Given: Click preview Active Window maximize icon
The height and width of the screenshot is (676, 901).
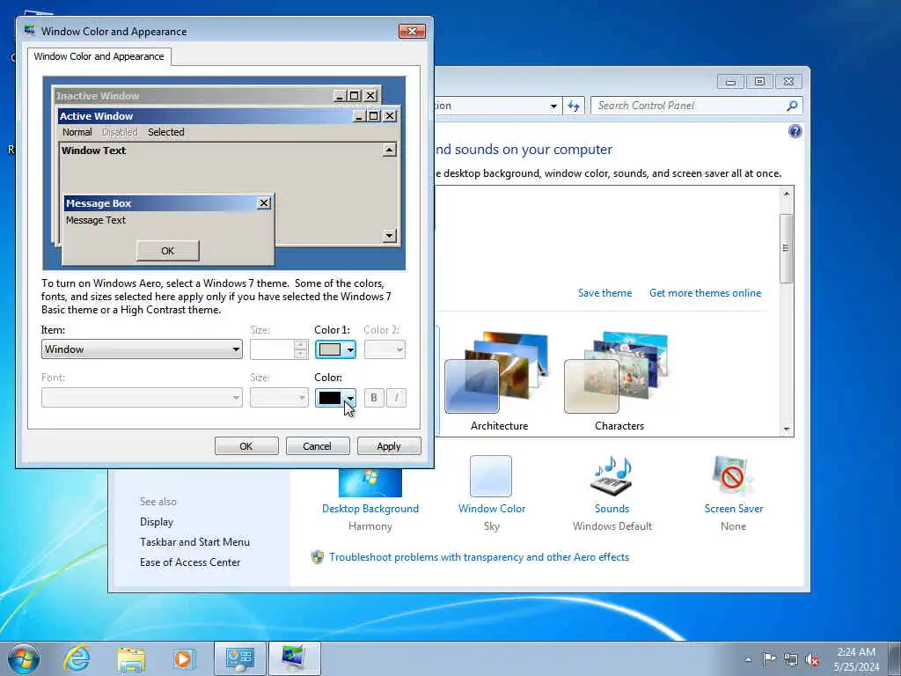Looking at the screenshot, I should (x=374, y=116).
